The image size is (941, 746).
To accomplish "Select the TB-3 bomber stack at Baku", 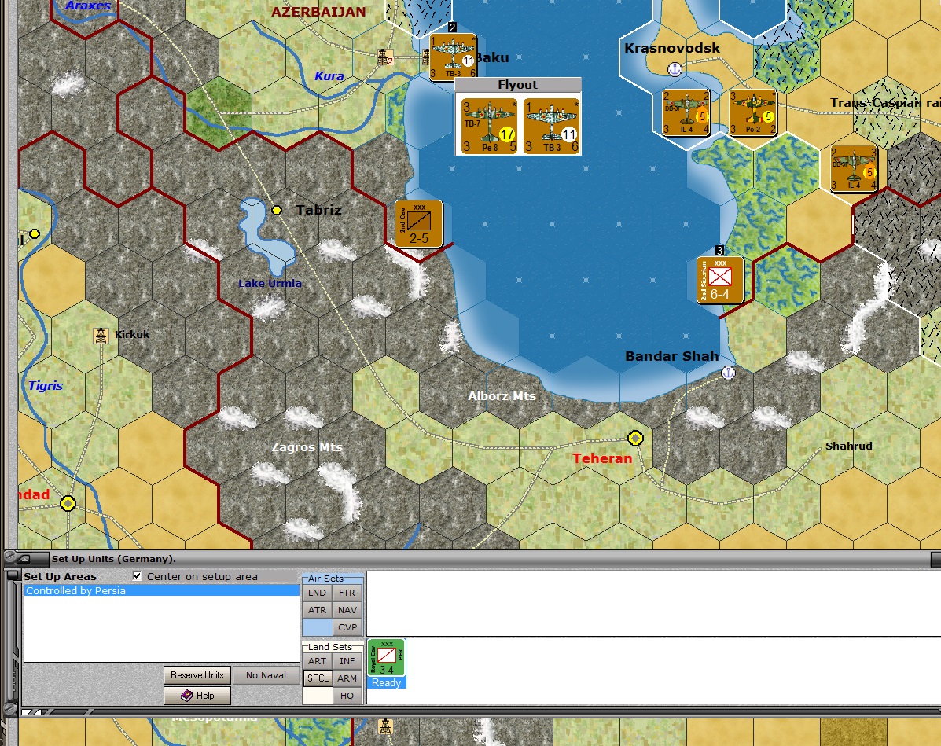I will (x=453, y=57).
